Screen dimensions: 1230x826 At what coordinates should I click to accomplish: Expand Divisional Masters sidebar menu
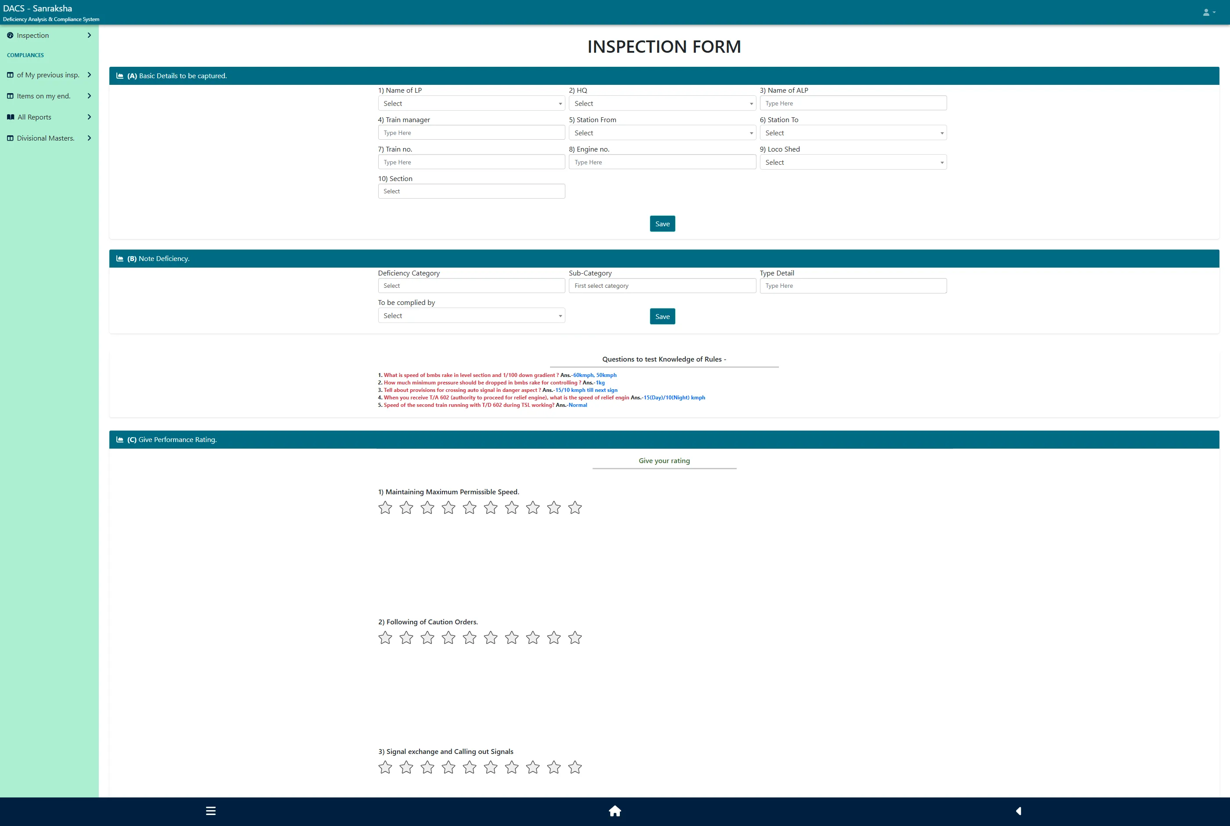[49, 138]
